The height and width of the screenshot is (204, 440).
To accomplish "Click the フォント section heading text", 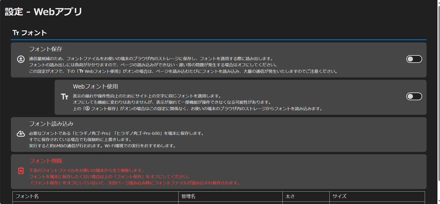I will point(34,33).
